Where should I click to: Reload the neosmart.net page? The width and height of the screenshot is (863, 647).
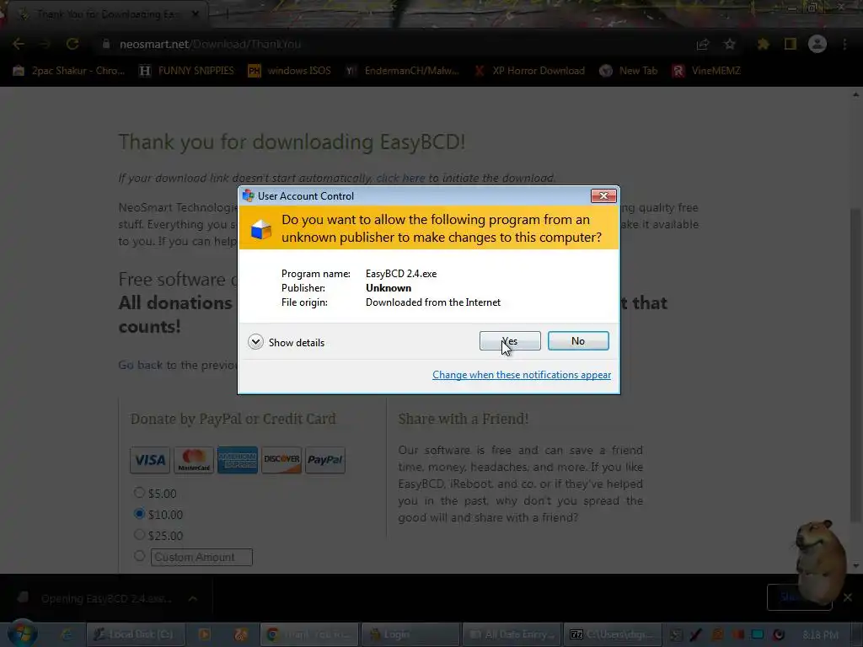point(72,44)
